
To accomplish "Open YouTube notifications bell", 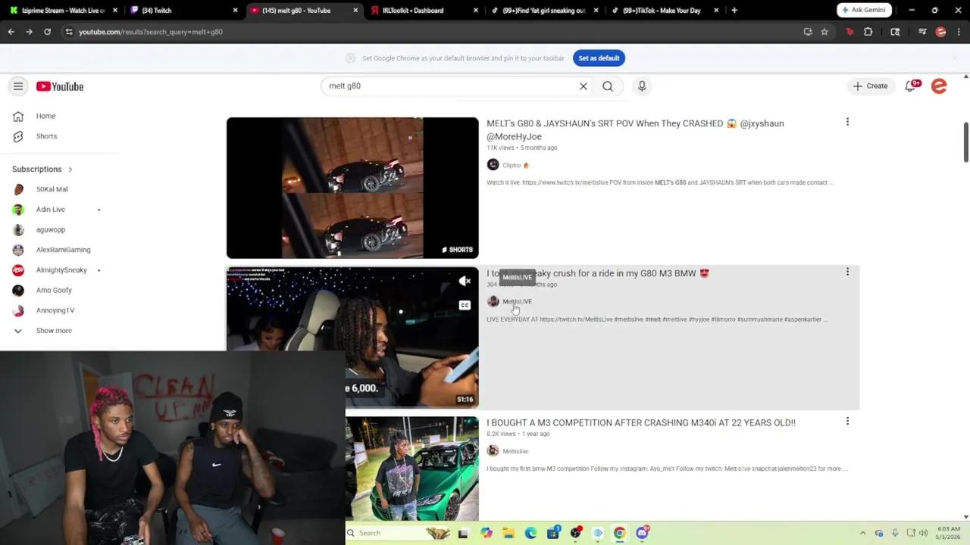I will coord(912,86).
